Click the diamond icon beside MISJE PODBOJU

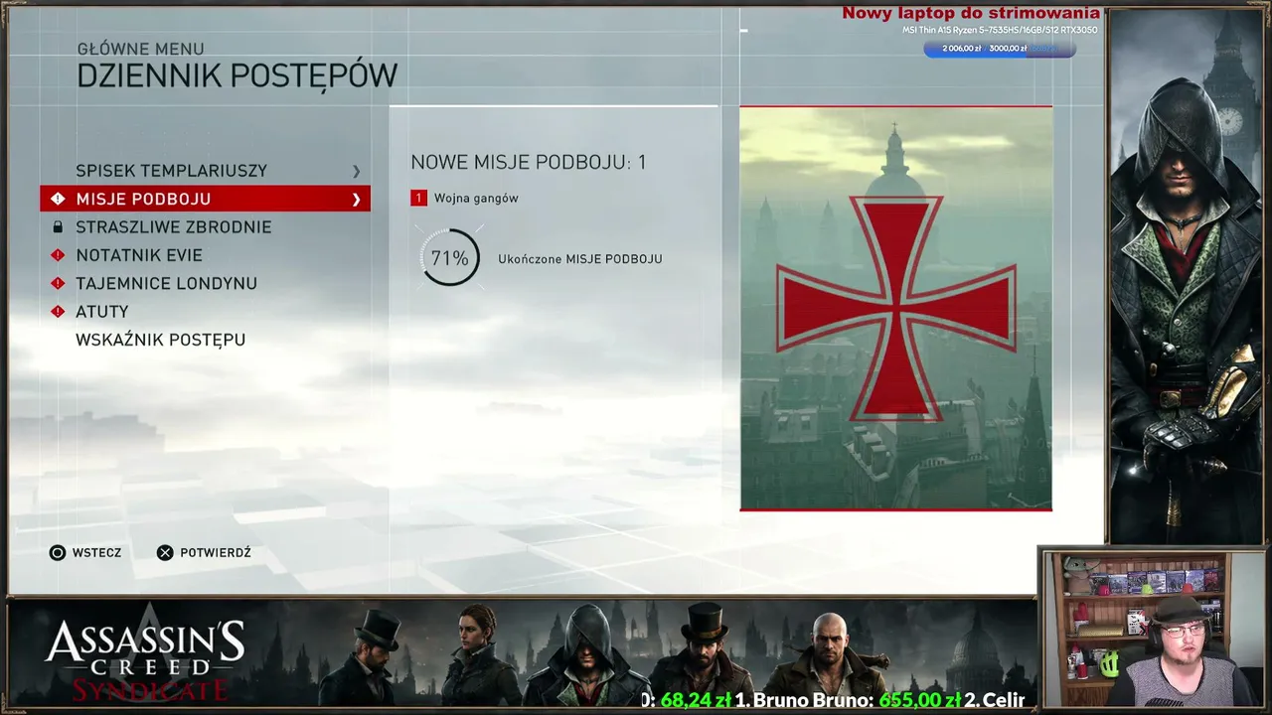tap(58, 199)
